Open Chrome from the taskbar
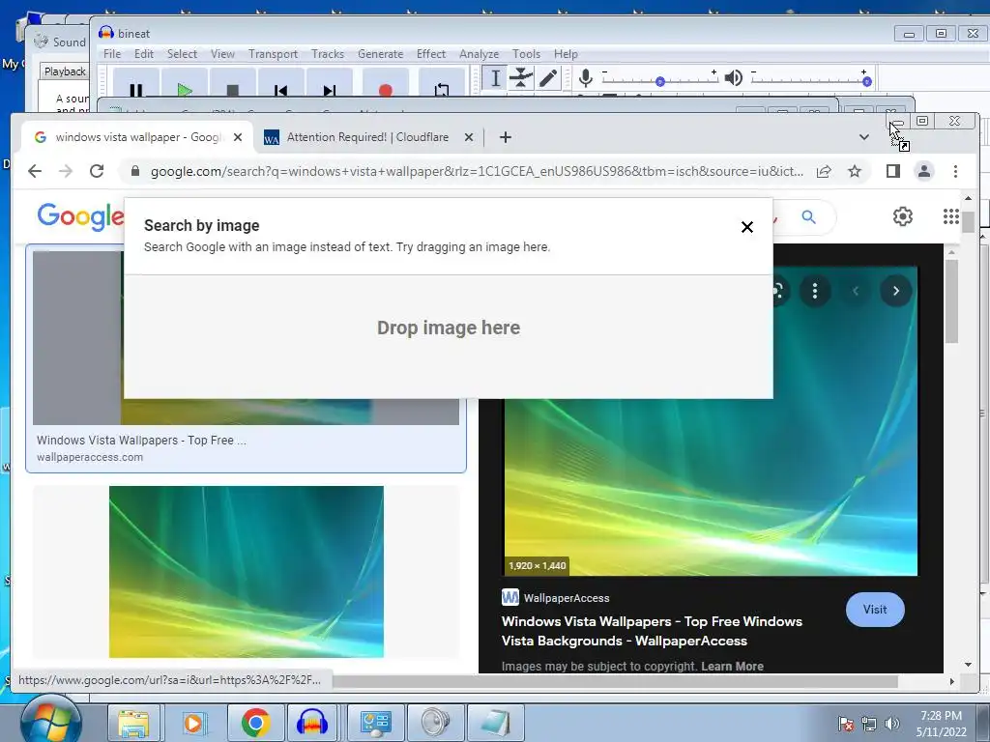 click(255, 723)
